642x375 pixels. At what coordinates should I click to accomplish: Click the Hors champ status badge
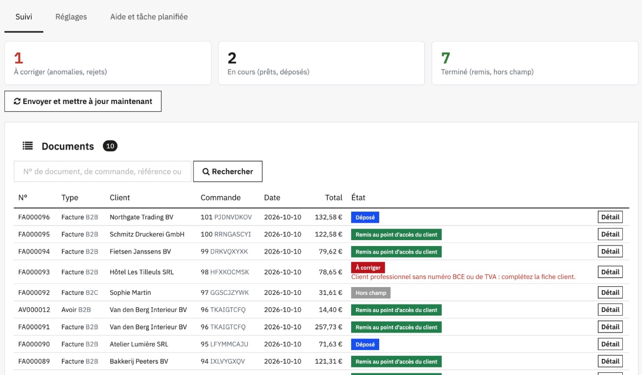[x=371, y=293]
